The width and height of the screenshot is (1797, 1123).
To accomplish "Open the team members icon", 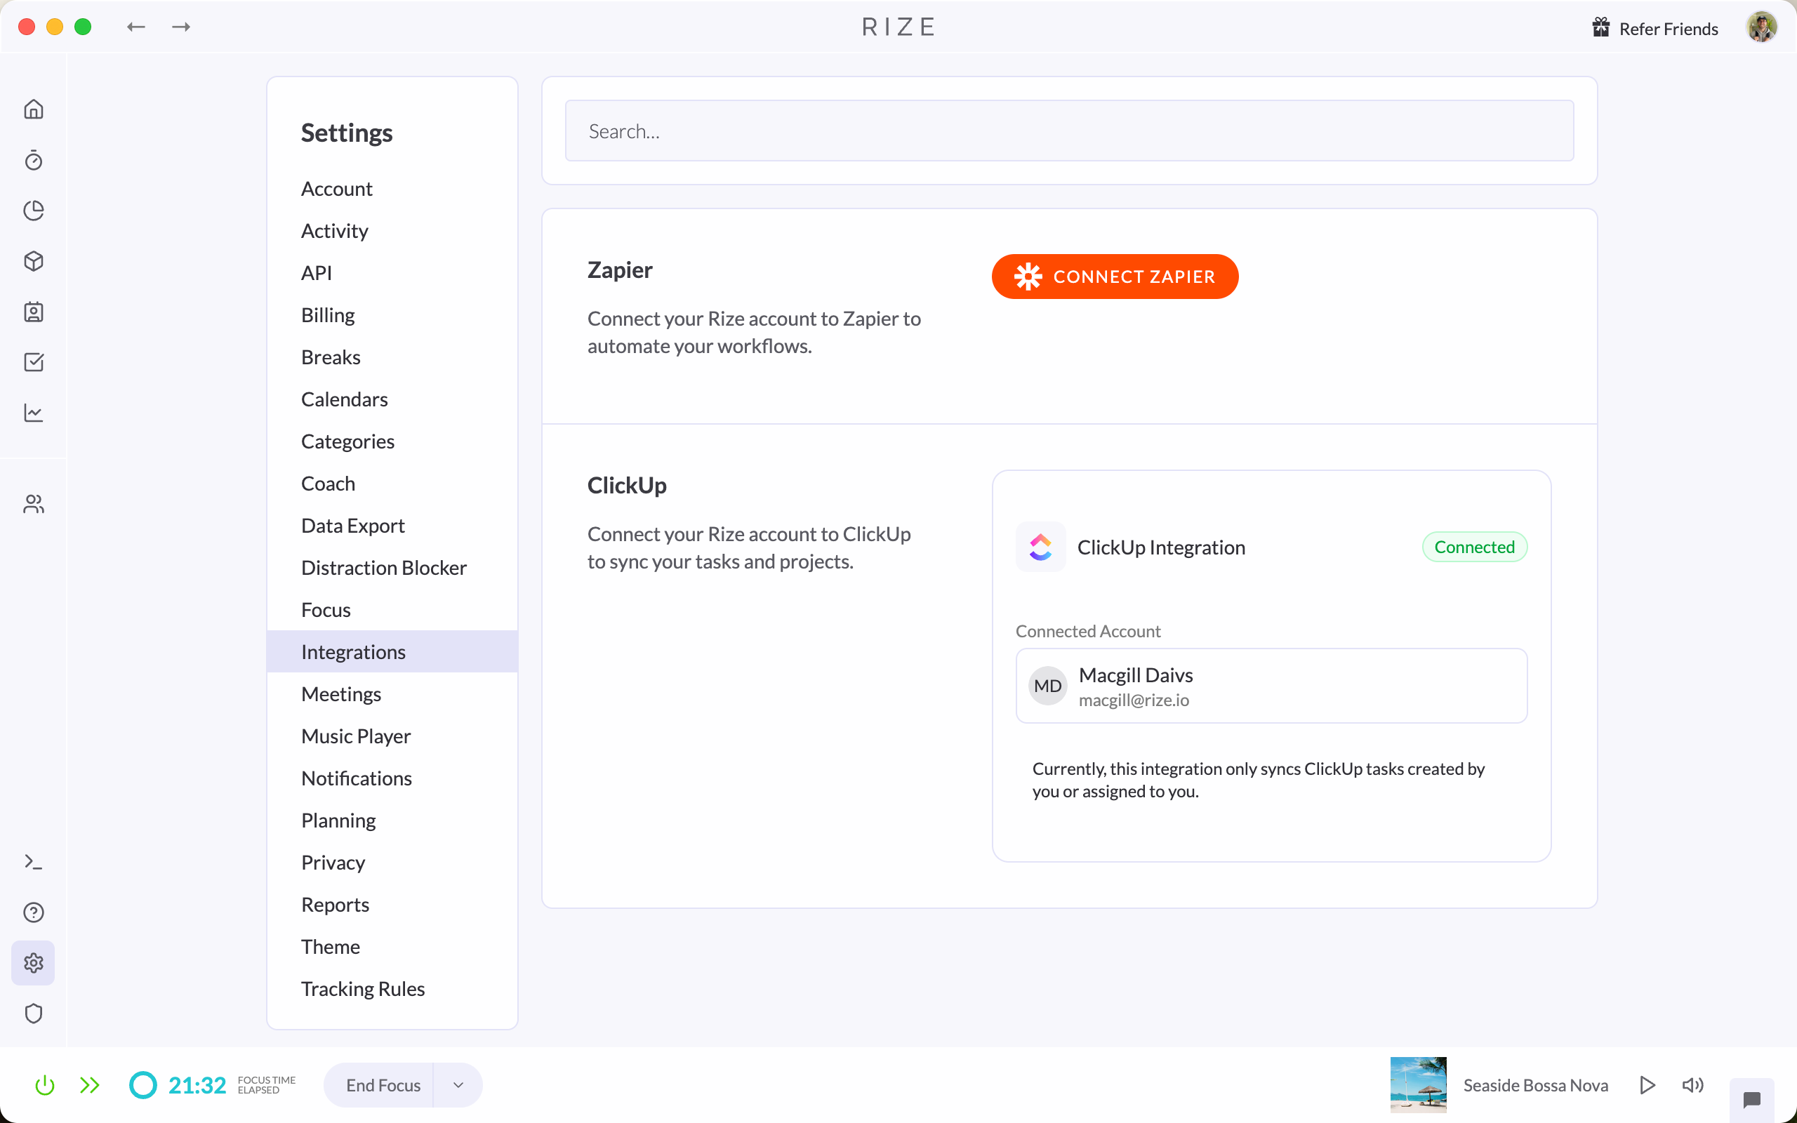I will pos(34,505).
